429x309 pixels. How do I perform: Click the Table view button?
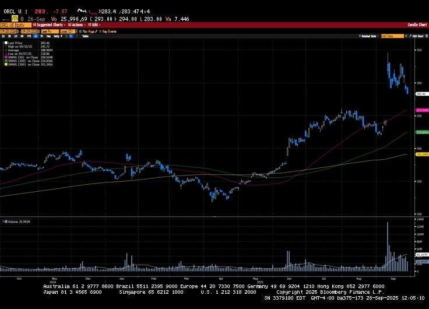[85, 36]
